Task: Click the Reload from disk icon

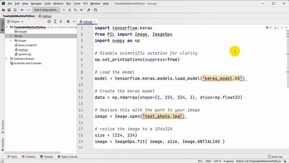Action: (15, 10)
